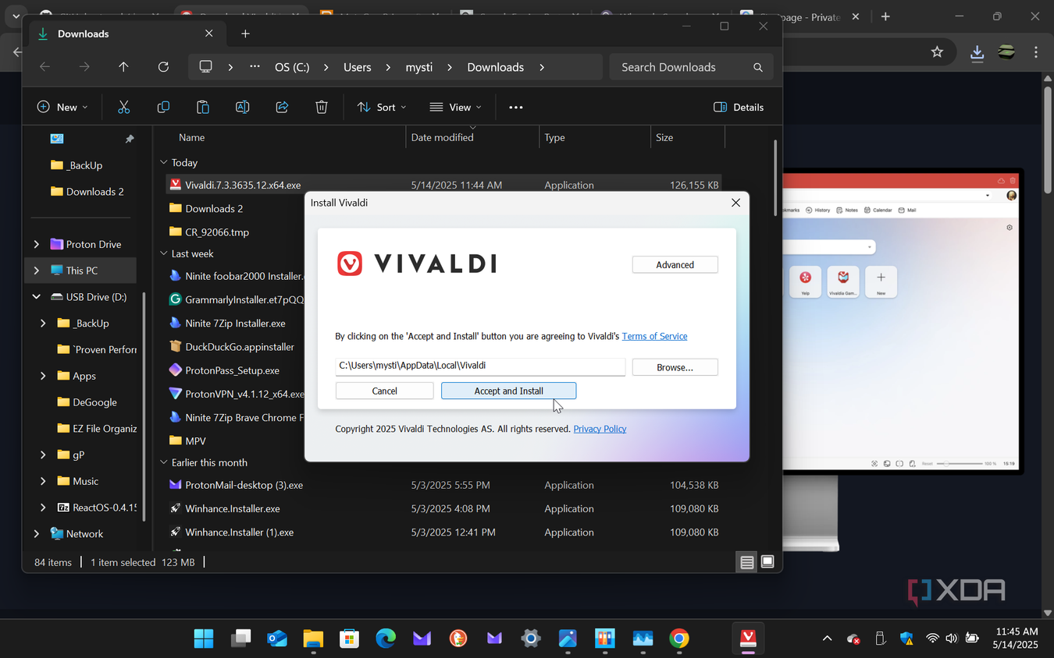Toggle the Details pane in Explorer
Screen dimensions: 1054x658
pyautogui.click(x=739, y=107)
